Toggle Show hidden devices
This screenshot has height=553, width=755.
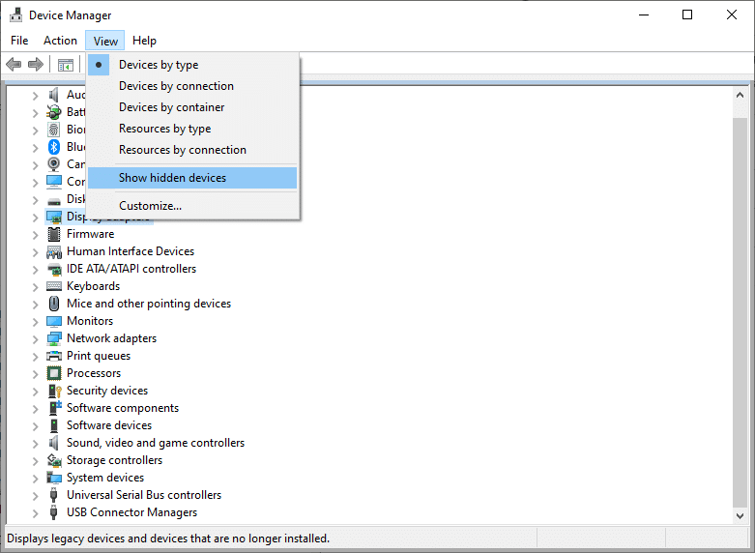point(172,178)
